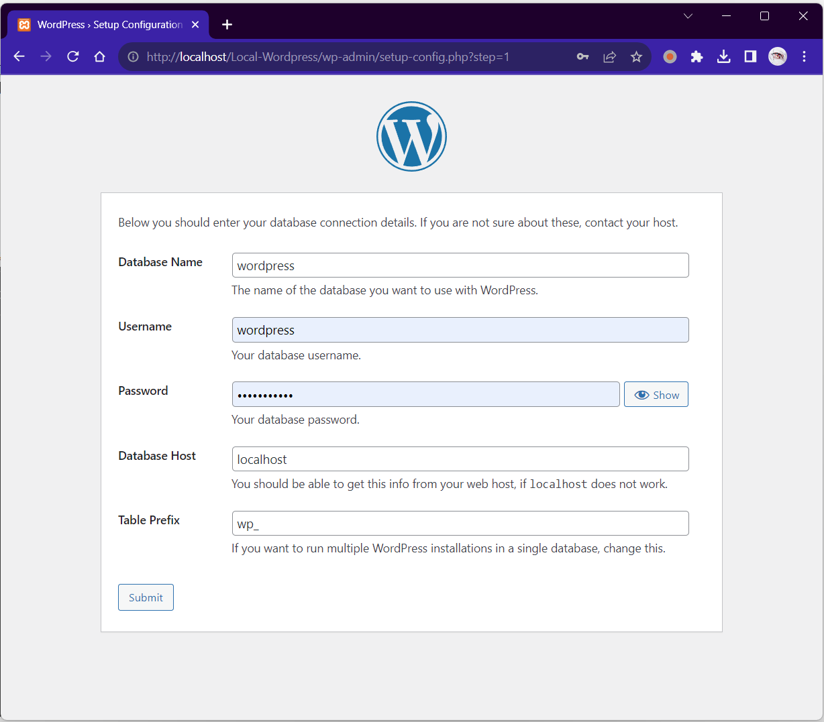Focus the Password input field

pyautogui.click(x=426, y=394)
